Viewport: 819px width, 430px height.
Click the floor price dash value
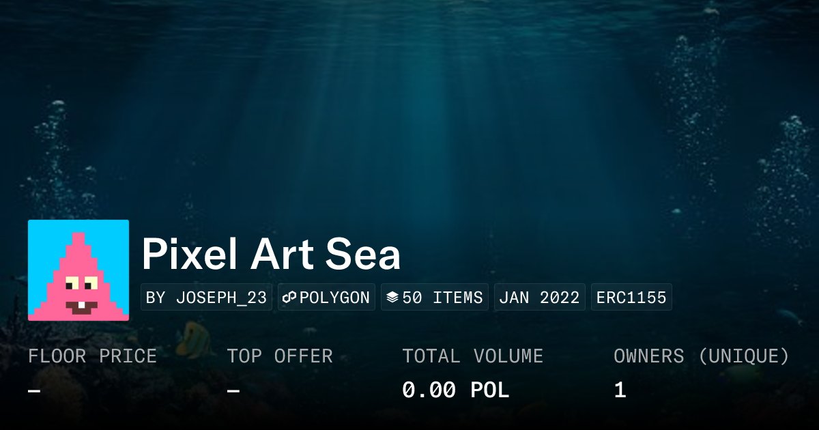[34, 390]
